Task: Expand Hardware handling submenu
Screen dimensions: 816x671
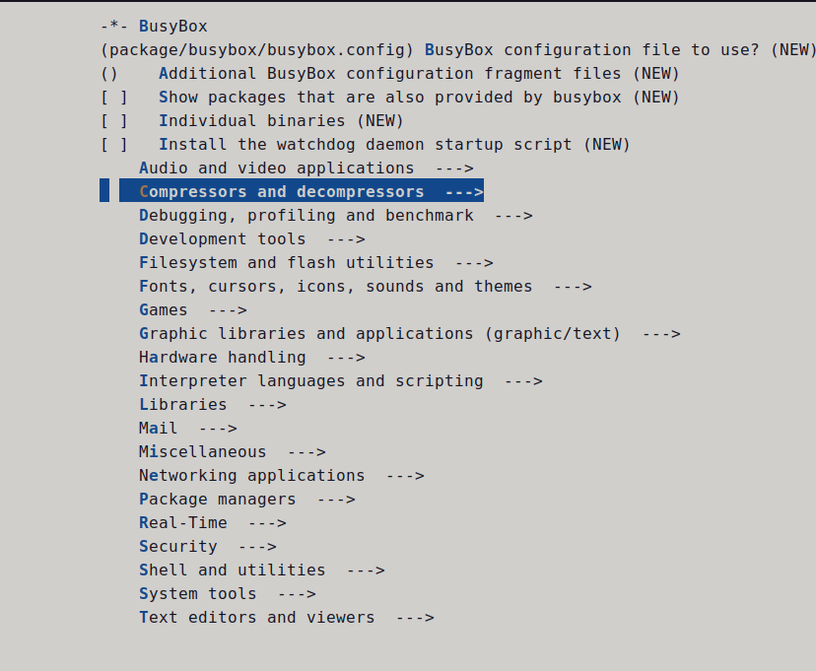Action: pos(252,358)
